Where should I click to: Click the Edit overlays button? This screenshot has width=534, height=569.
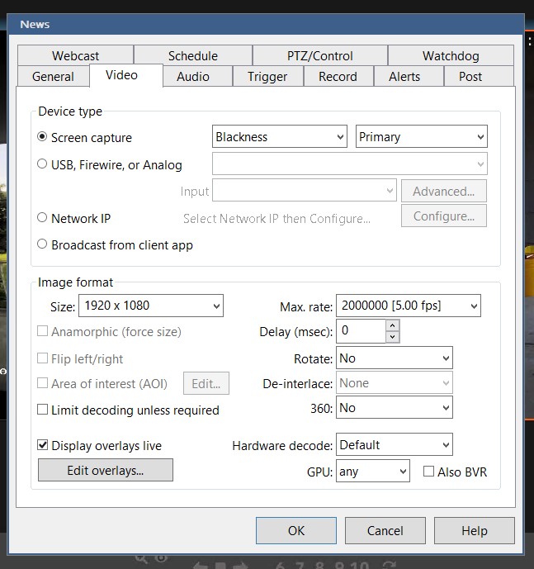[106, 470]
